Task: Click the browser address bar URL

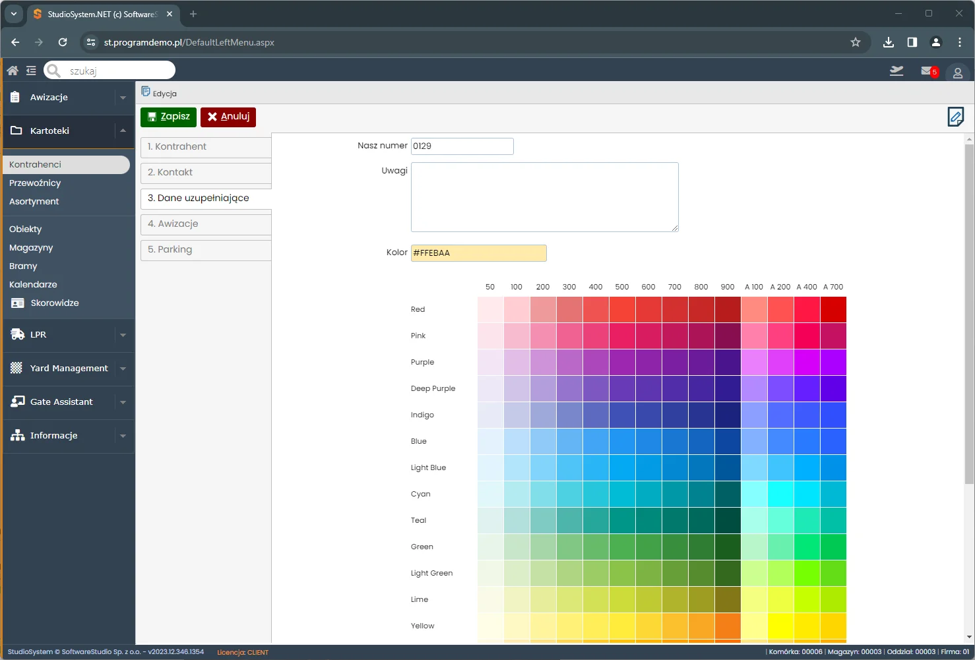Action: (189, 42)
